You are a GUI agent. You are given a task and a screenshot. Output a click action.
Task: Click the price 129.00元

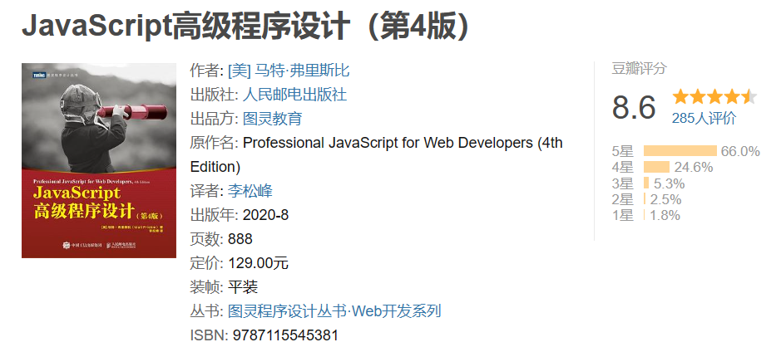[x=258, y=263]
